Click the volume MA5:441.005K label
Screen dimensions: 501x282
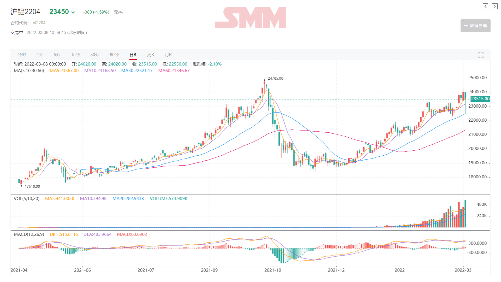(x=60, y=198)
